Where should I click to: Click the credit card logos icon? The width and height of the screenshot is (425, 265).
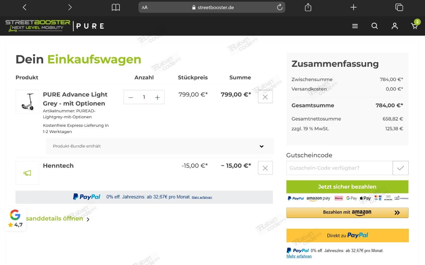click(378, 198)
